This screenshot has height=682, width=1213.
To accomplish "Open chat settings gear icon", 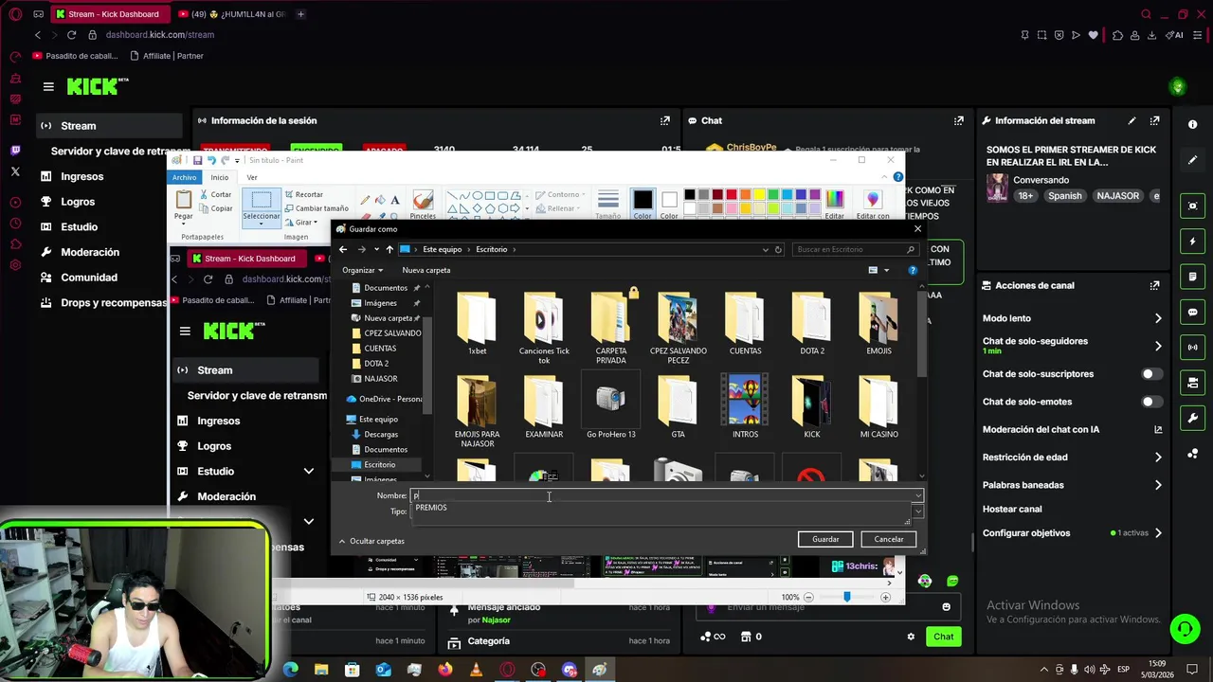I will point(911,637).
